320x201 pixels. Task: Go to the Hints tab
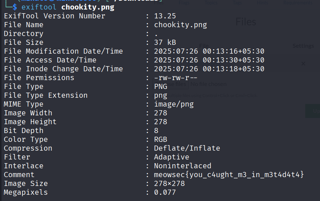click(x=263, y=3)
